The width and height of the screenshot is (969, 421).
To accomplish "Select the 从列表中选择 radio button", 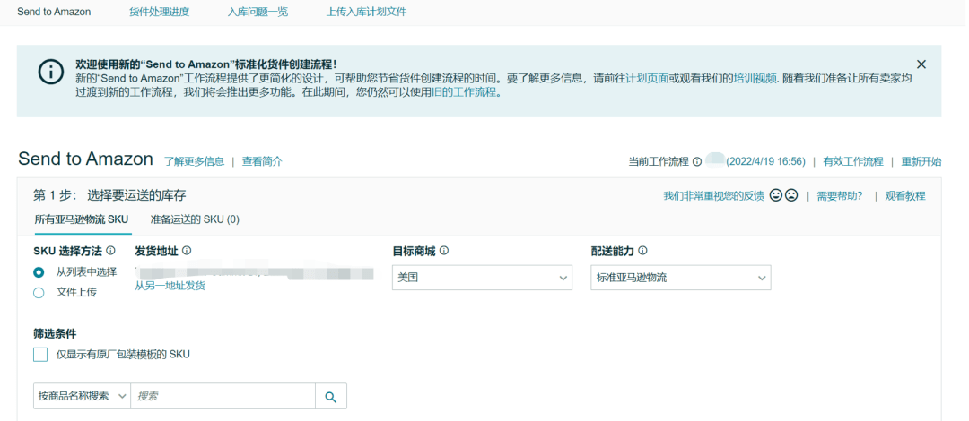I will [x=39, y=272].
